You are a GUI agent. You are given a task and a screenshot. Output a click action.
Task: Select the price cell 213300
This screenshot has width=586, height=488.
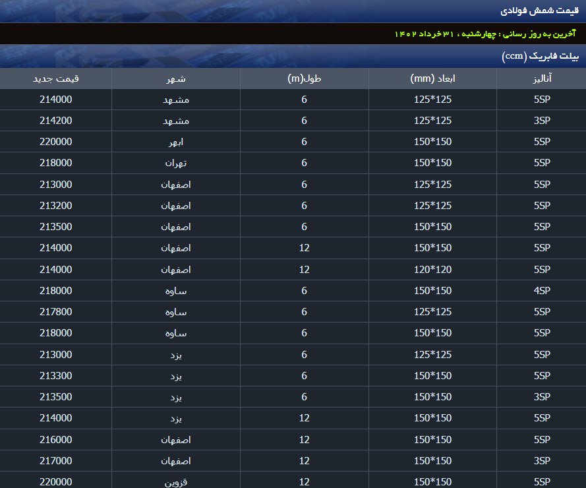point(55,375)
